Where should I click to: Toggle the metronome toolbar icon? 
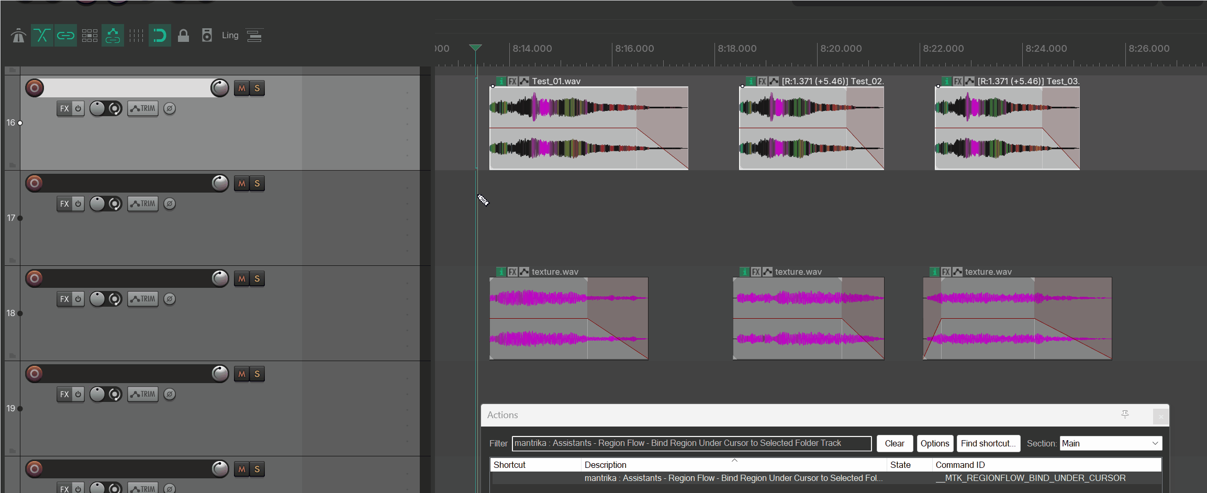point(18,36)
